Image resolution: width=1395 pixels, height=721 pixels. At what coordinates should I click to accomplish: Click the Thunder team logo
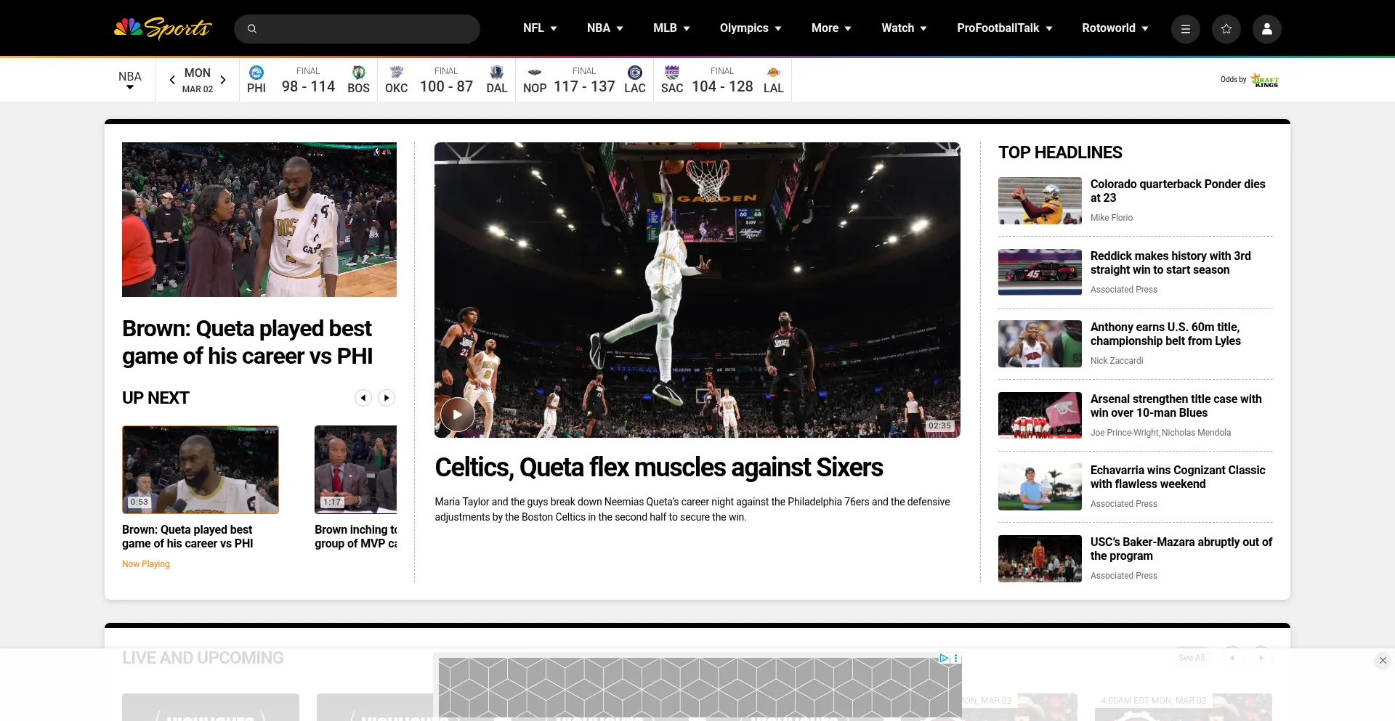396,73
